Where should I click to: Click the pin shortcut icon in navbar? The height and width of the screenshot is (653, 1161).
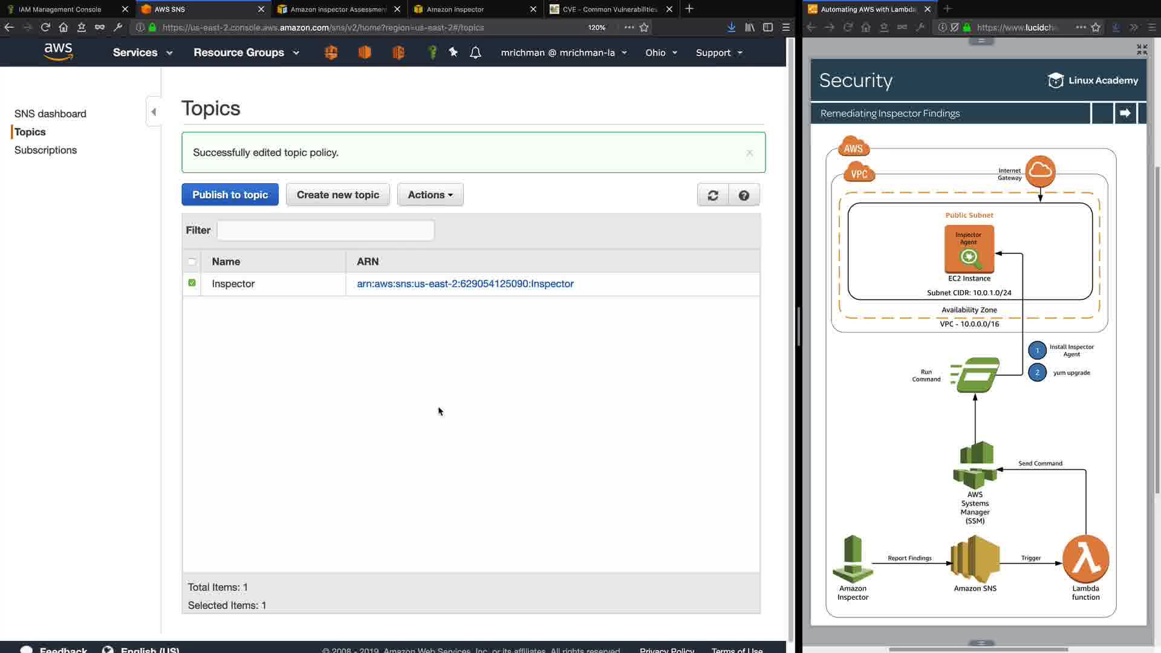453,53
